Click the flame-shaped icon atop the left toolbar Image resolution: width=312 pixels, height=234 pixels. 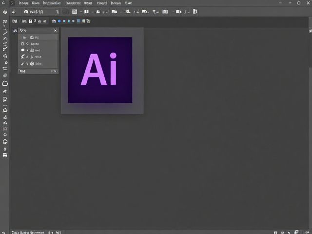[x=5, y=12]
